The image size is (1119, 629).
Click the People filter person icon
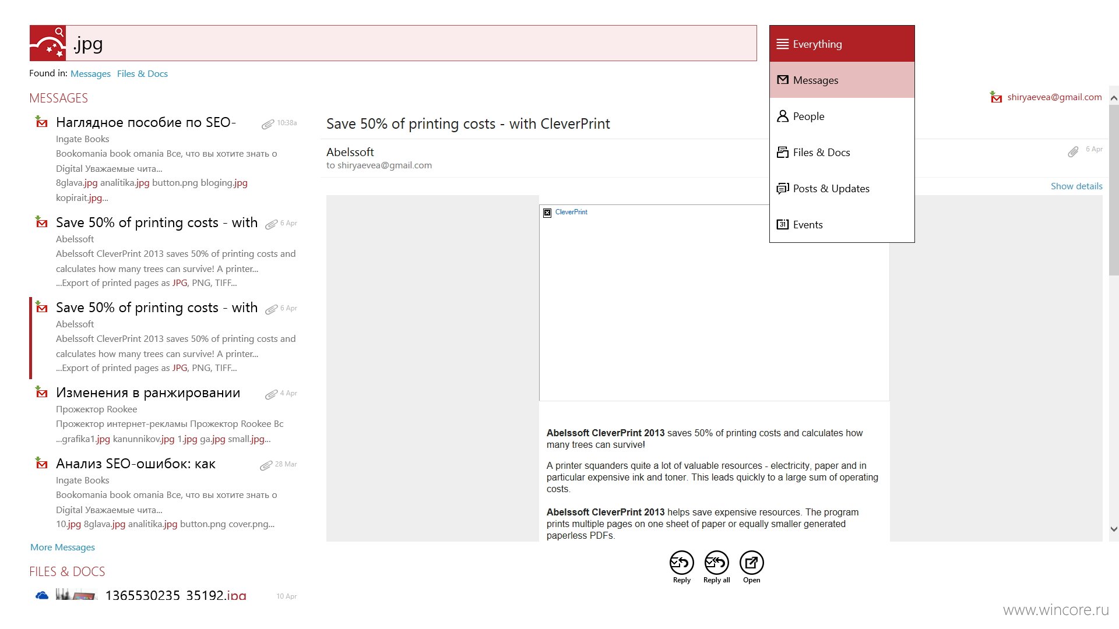point(783,116)
